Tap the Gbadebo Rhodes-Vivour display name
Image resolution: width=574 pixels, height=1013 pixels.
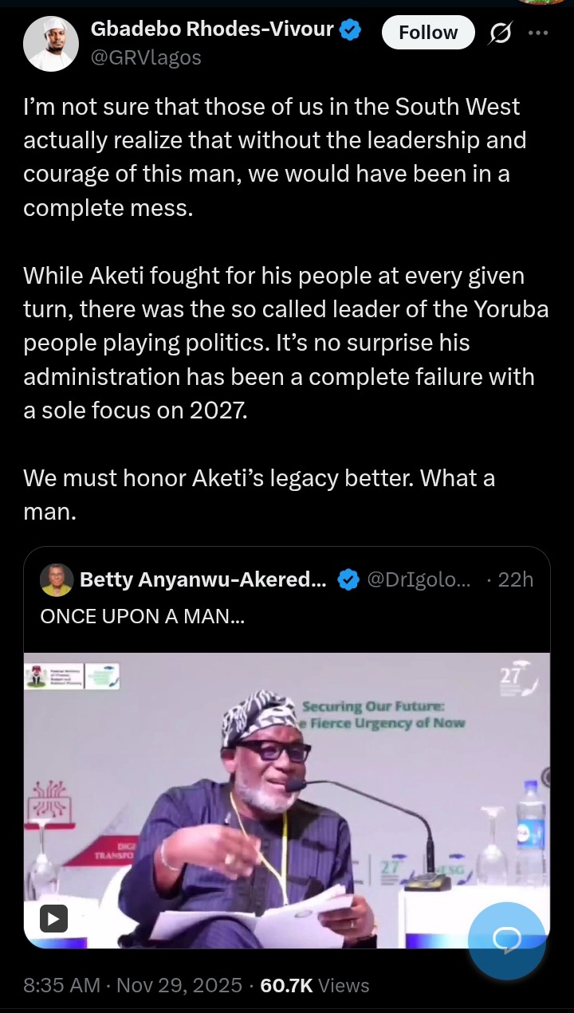click(214, 30)
